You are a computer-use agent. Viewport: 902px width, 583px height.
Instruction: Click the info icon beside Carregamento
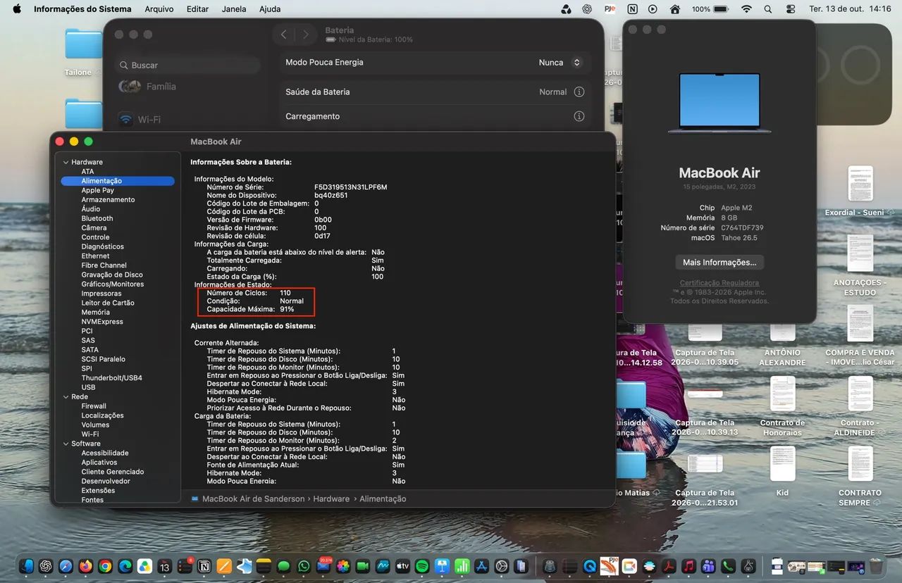point(579,116)
